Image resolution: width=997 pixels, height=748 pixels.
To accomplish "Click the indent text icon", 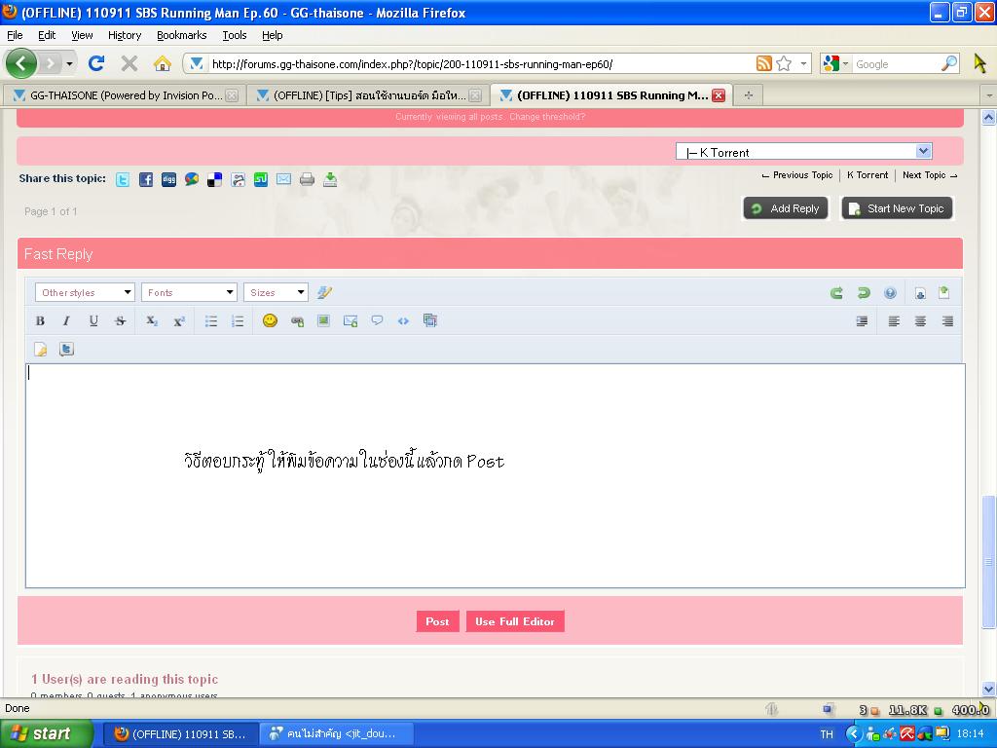I will coord(863,321).
